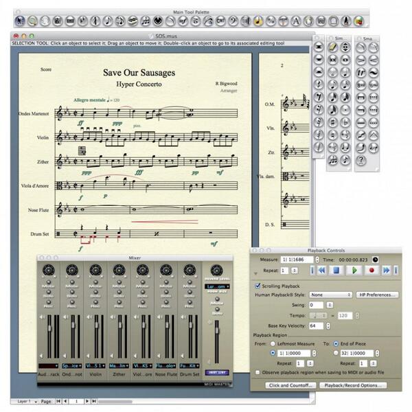Toggle the Scrolling Playback checkbox
The width and height of the screenshot is (412, 412).
point(257,286)
